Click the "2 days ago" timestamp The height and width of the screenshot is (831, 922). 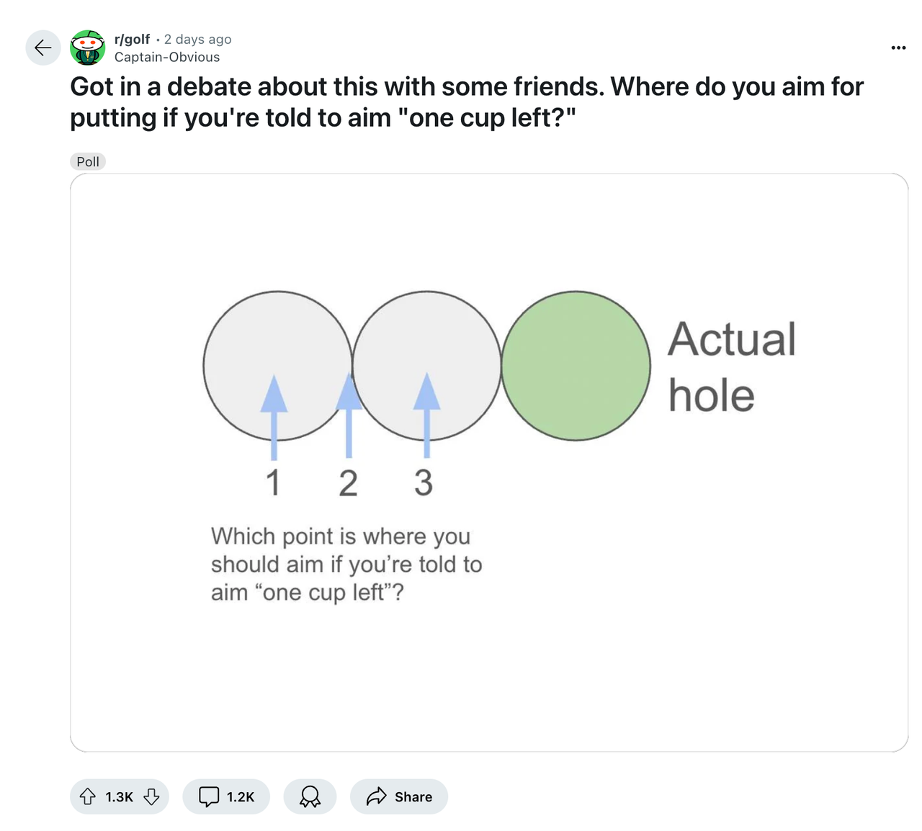pos(197,39)
